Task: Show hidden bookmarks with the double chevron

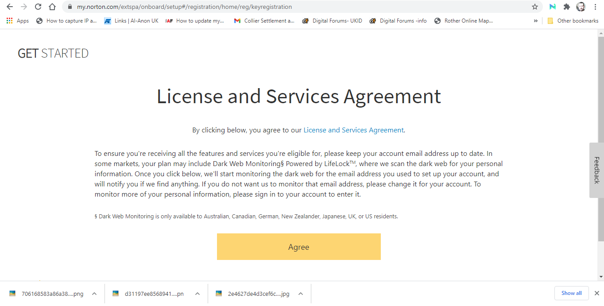Action: pos(535,21)
